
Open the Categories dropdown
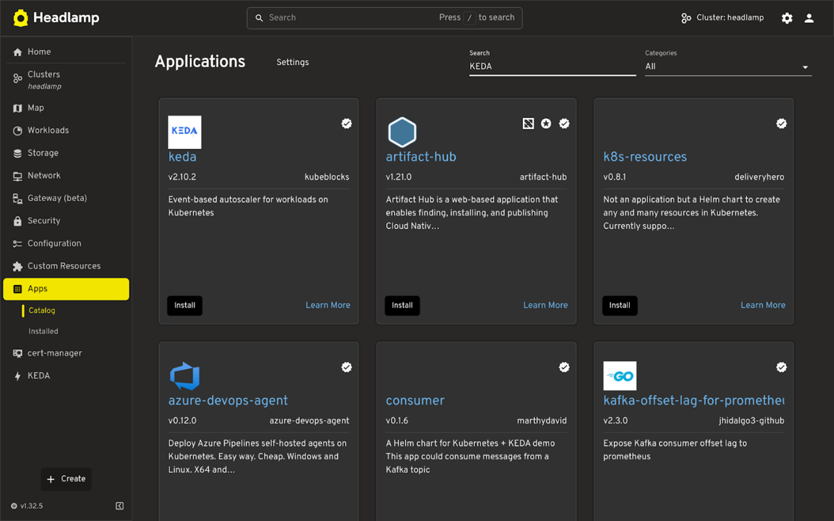(x=728, y=66)
